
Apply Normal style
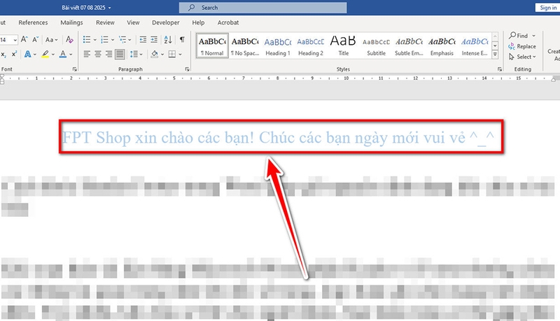[x=212, y=45]
